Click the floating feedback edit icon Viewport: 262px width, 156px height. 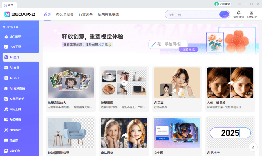[253, 147]
